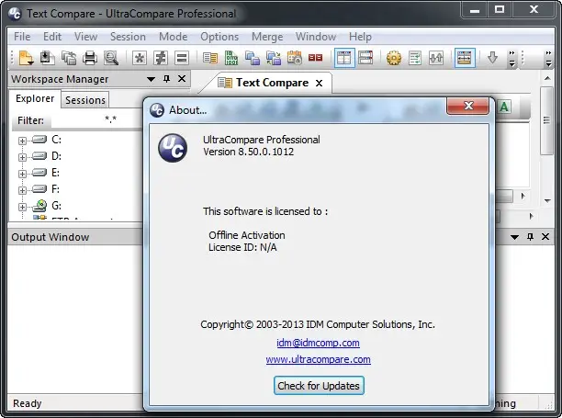Click the calendar schedule toolbar icon
This screenshot has width=562, height=418.
(x=295, y=58)
